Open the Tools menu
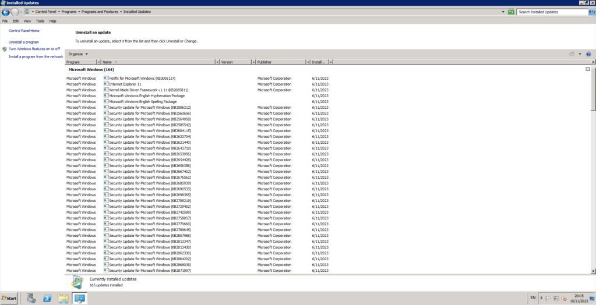The height and width of the screenshot is (305, 596). (40, 21)
